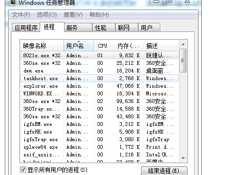
Task: Select the 8021x.exe *32 process
Action: [99, 55]
